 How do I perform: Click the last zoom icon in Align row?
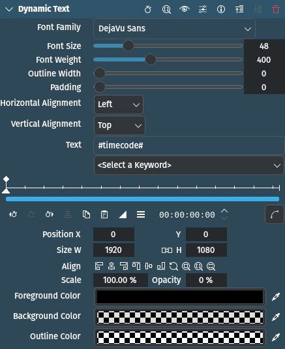point(211,266)
